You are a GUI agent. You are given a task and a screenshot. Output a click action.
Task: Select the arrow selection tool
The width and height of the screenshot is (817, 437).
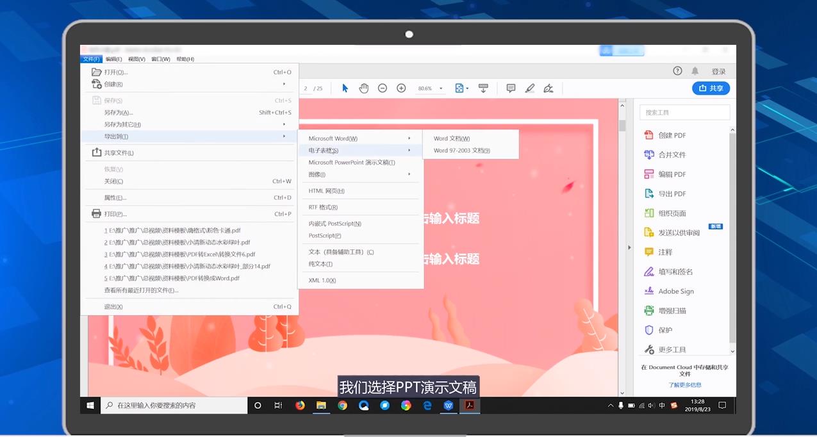point(345,88)
